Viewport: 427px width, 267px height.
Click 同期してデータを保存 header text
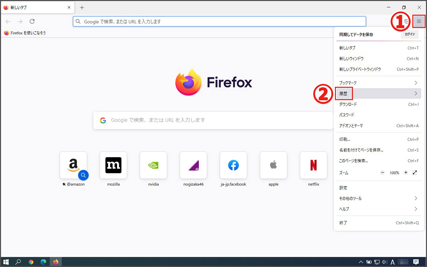[x=356, y=34]
